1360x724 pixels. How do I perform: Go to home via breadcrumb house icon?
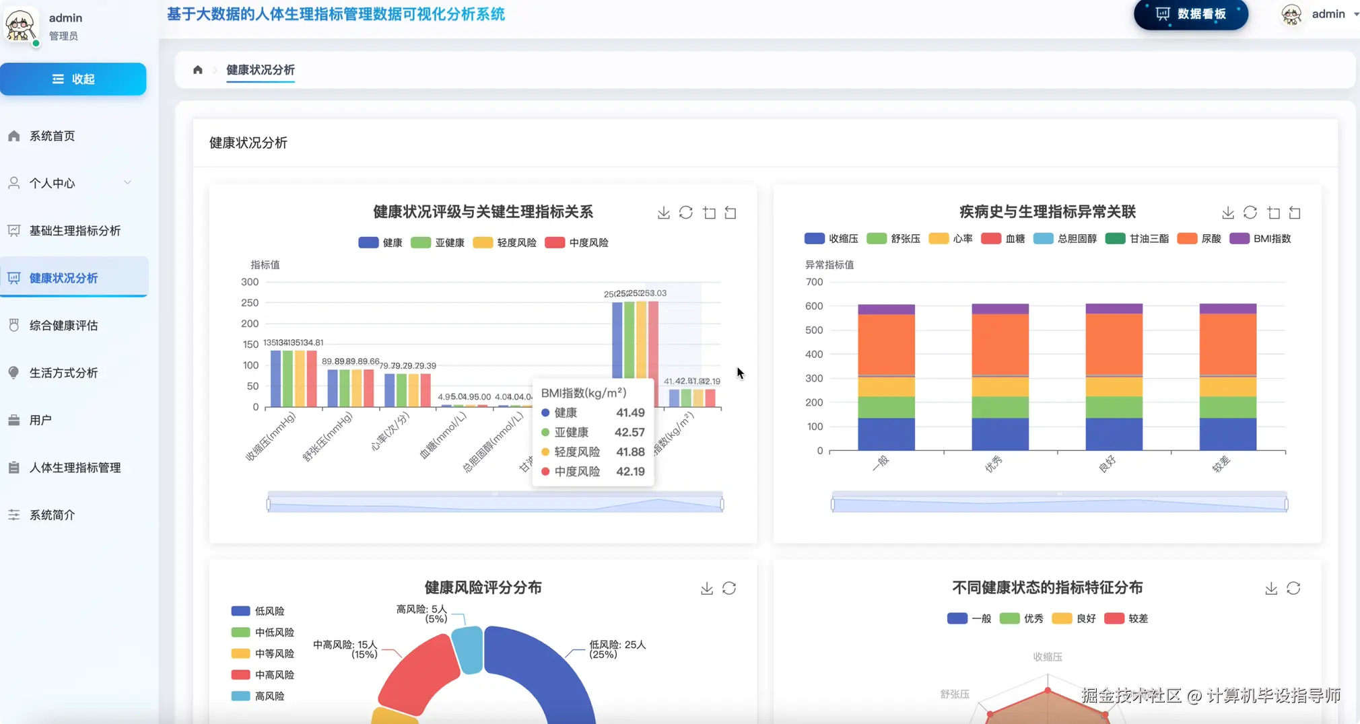point(197,70)
